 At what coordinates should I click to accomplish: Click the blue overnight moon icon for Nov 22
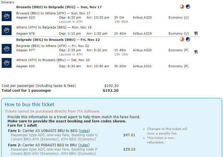[188, 39]
